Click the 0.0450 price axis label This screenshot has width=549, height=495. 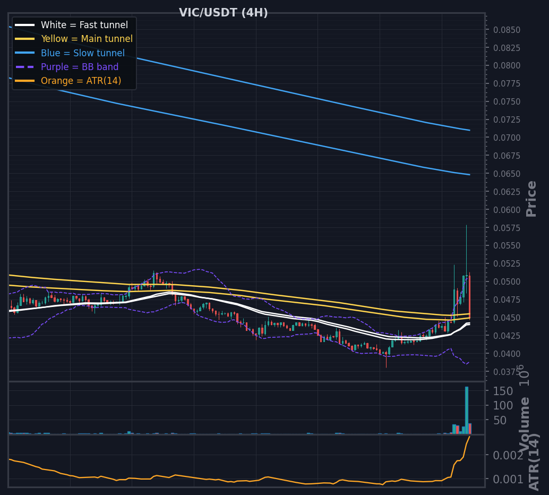507,318
